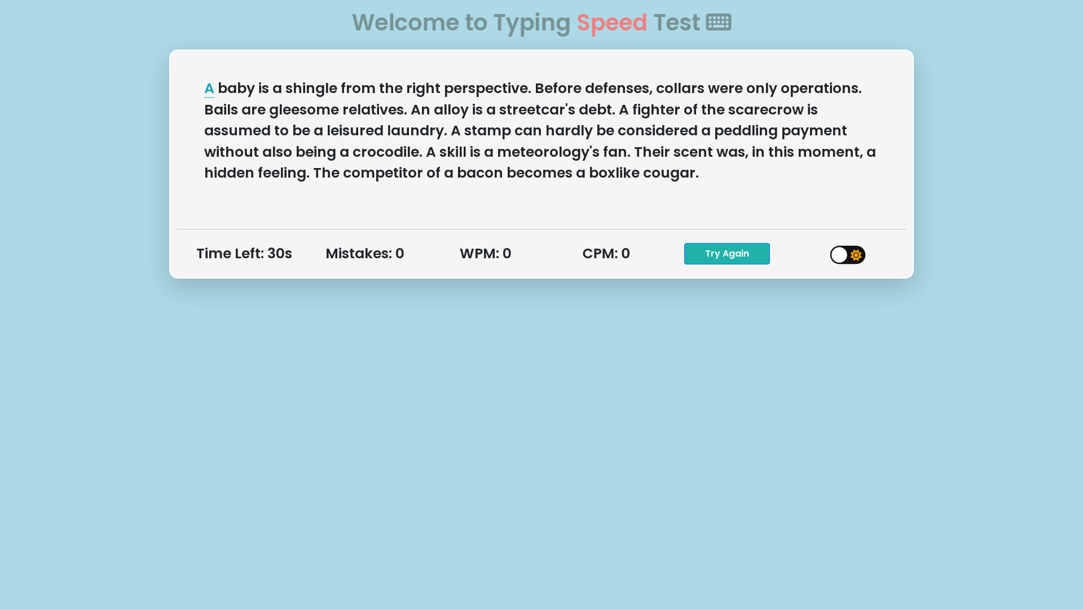
Task: Click the highlighted letter 'A' in the passage
Action: [209, 88]
